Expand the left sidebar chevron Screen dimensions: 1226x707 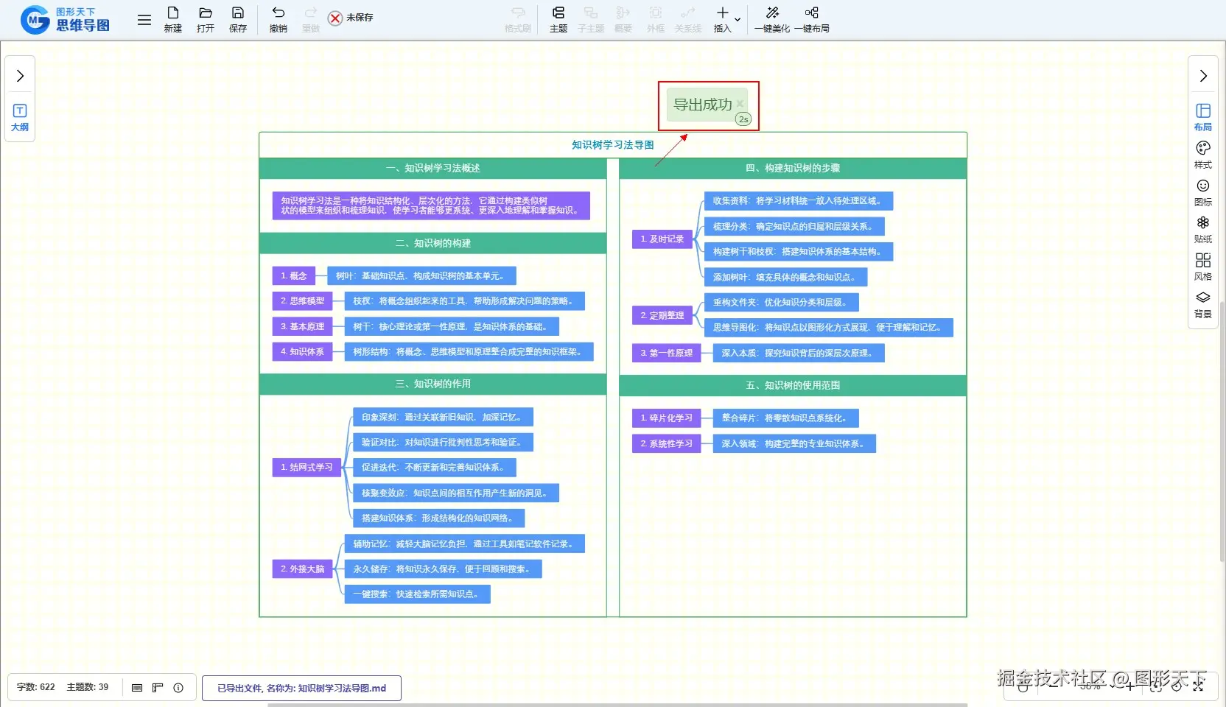tap(20, 76)
